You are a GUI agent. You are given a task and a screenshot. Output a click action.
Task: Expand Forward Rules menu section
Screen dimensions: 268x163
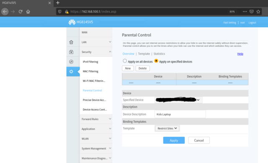(x=96, y=119)
